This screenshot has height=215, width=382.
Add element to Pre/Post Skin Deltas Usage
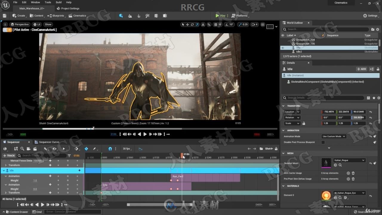[x=348, y=179]
